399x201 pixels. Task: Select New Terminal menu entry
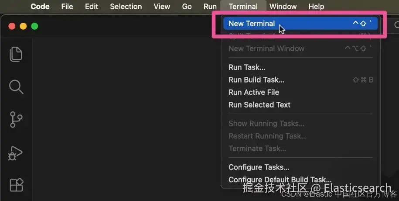300,24
